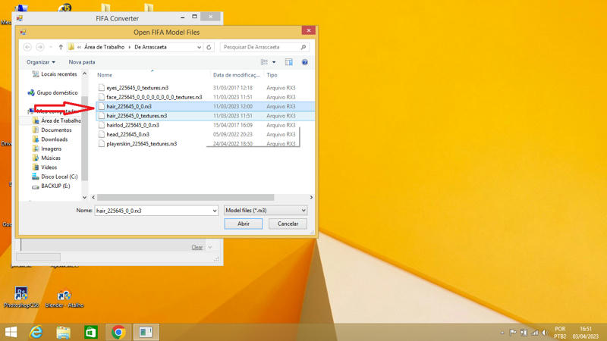This screenshot has width=607, height=341.
Task: Click Nova pasta button
Action: pyautogui.click(x=82, y=62)
